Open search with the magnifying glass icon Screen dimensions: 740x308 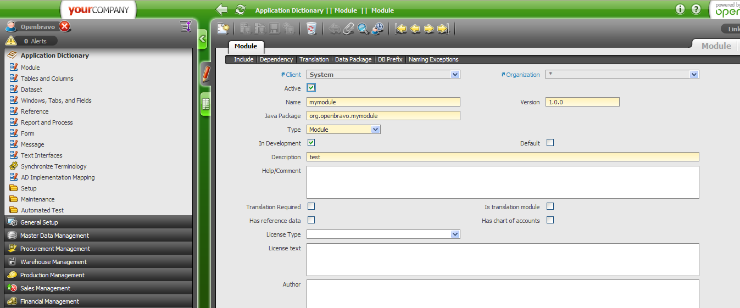click(x=363, y=29)
